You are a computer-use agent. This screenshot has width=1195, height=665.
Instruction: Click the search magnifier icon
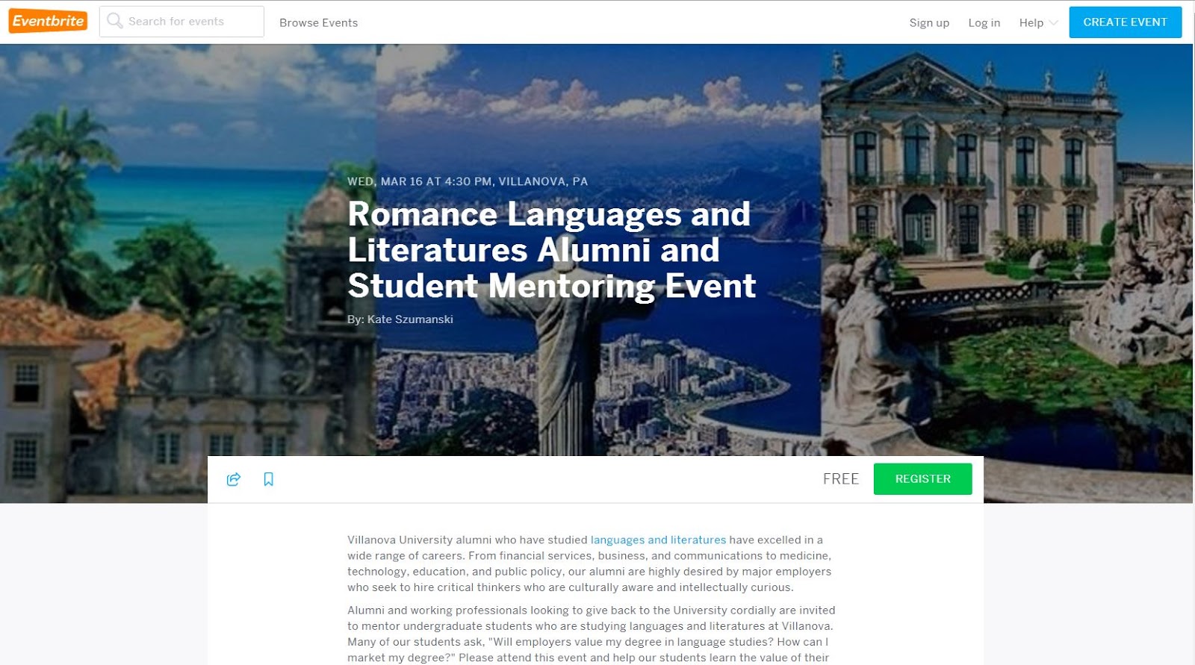[114, 21]
